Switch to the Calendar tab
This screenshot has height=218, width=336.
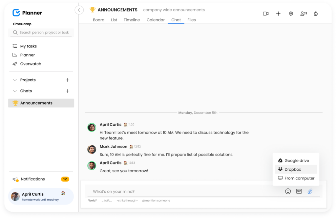pos(156,20)
